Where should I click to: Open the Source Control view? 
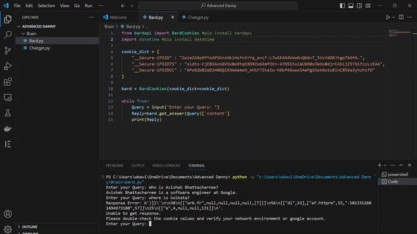8,51
